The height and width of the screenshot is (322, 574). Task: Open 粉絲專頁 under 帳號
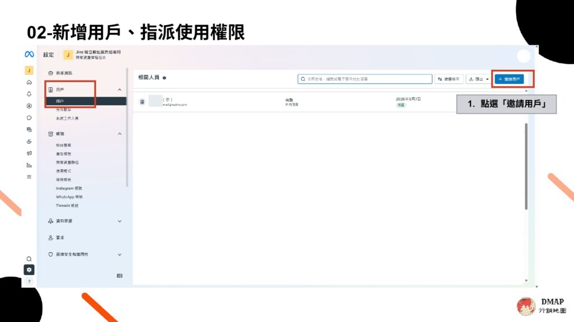64,145
